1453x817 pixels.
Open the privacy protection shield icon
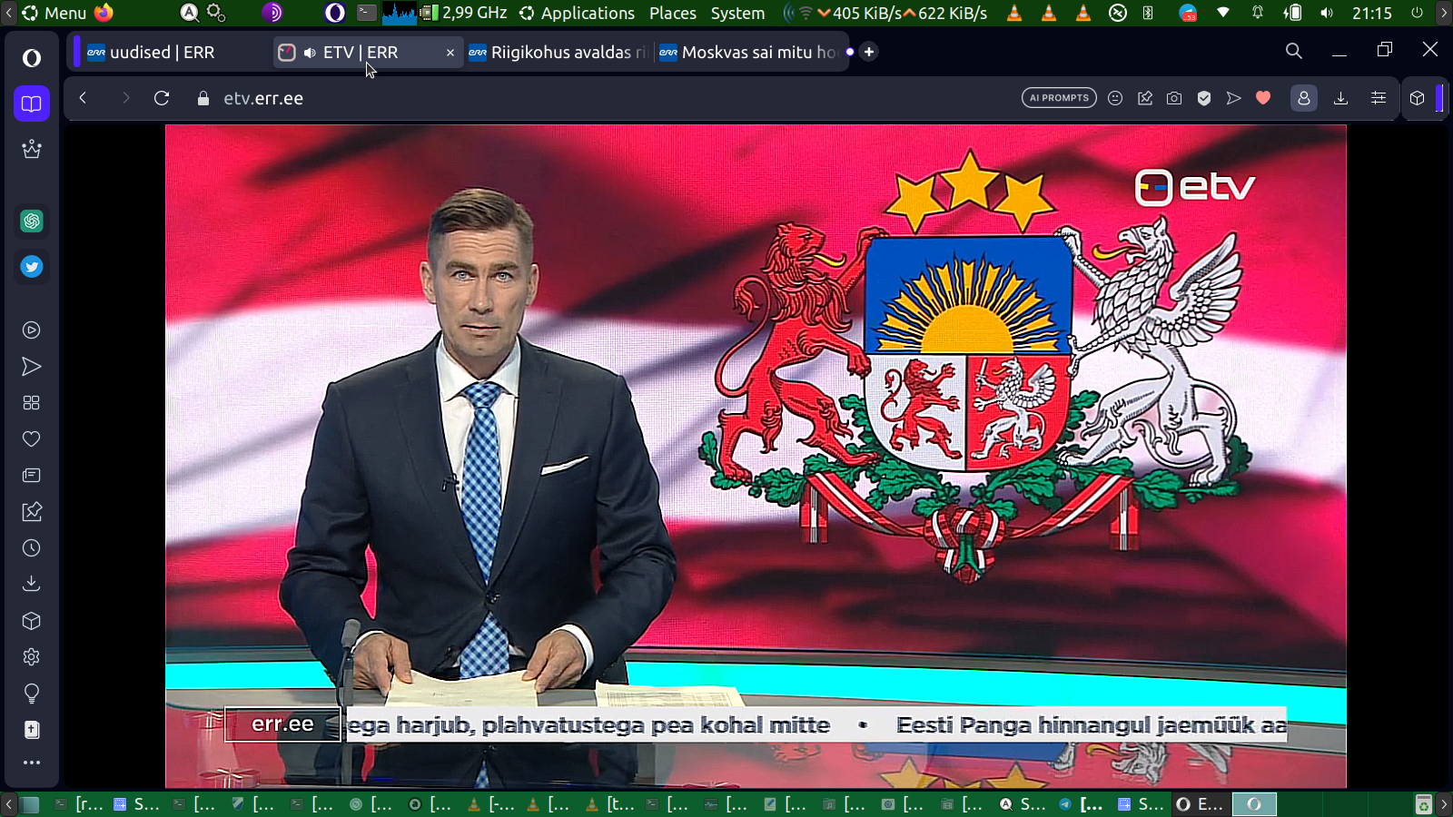click(1204, 98)
